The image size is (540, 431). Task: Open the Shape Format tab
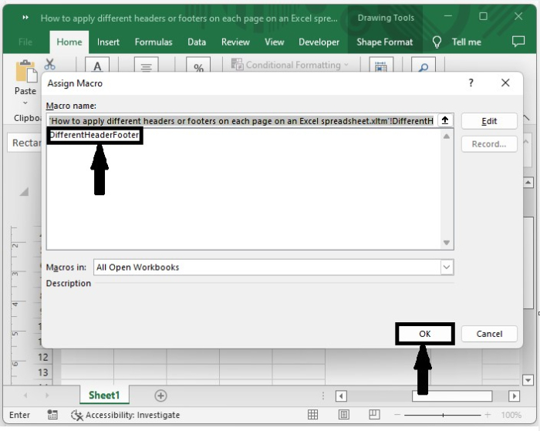click(x=385, y=42)
